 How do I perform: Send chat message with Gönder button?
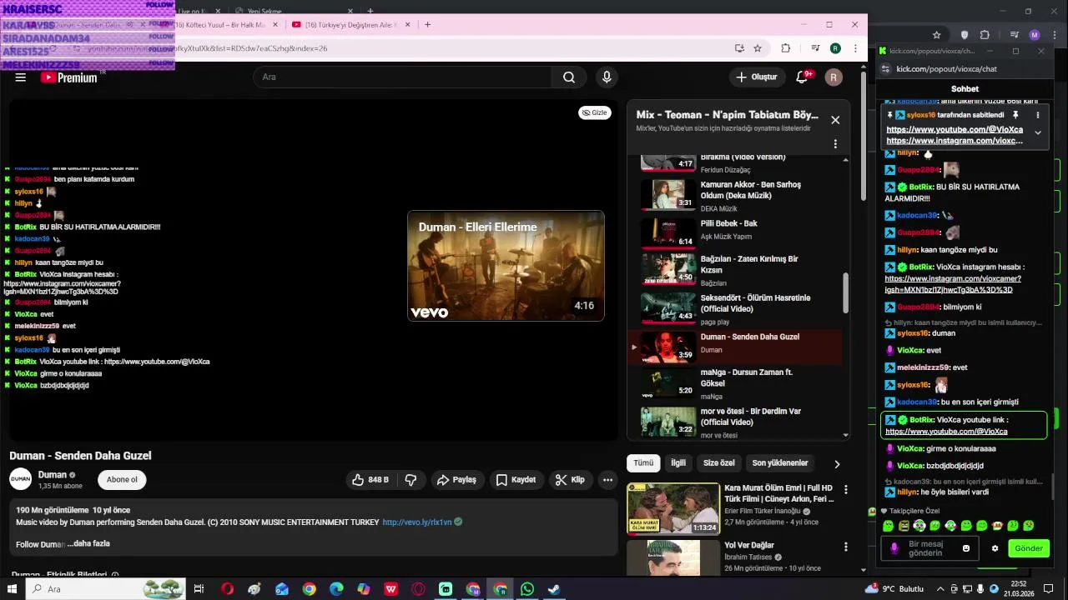click(x=1029, y=548)
